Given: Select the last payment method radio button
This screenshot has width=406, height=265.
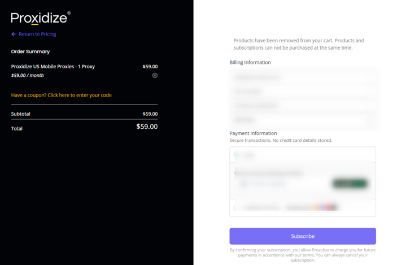Looking at the screenshot, I should (235, 207).
